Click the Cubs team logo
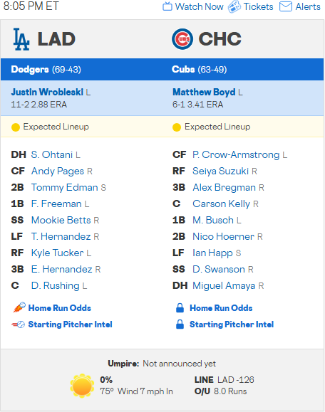325x412 pixels. pos(182,39)
